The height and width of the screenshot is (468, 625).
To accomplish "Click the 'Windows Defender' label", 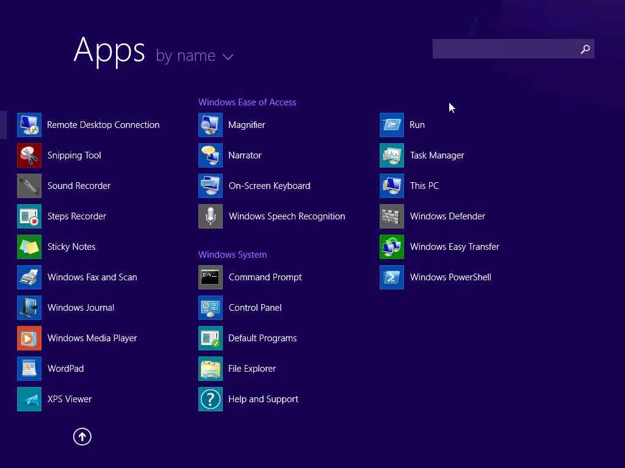I will (447, 216).
